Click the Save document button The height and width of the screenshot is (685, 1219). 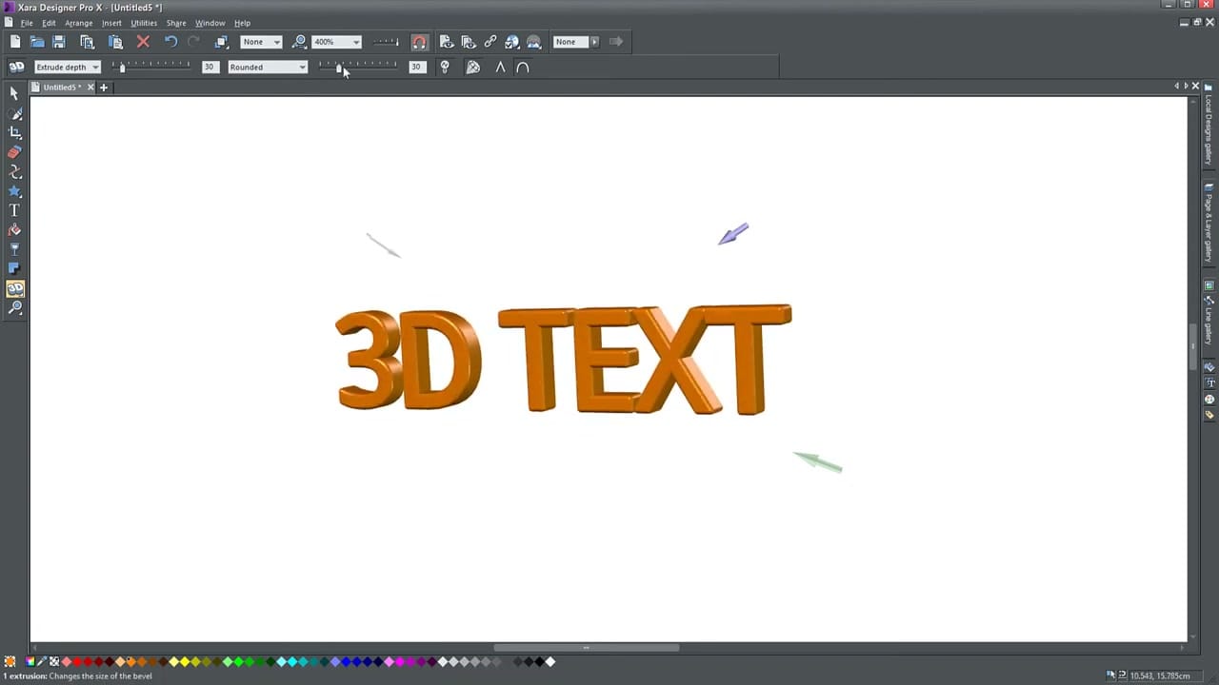(x=58, y=41)
